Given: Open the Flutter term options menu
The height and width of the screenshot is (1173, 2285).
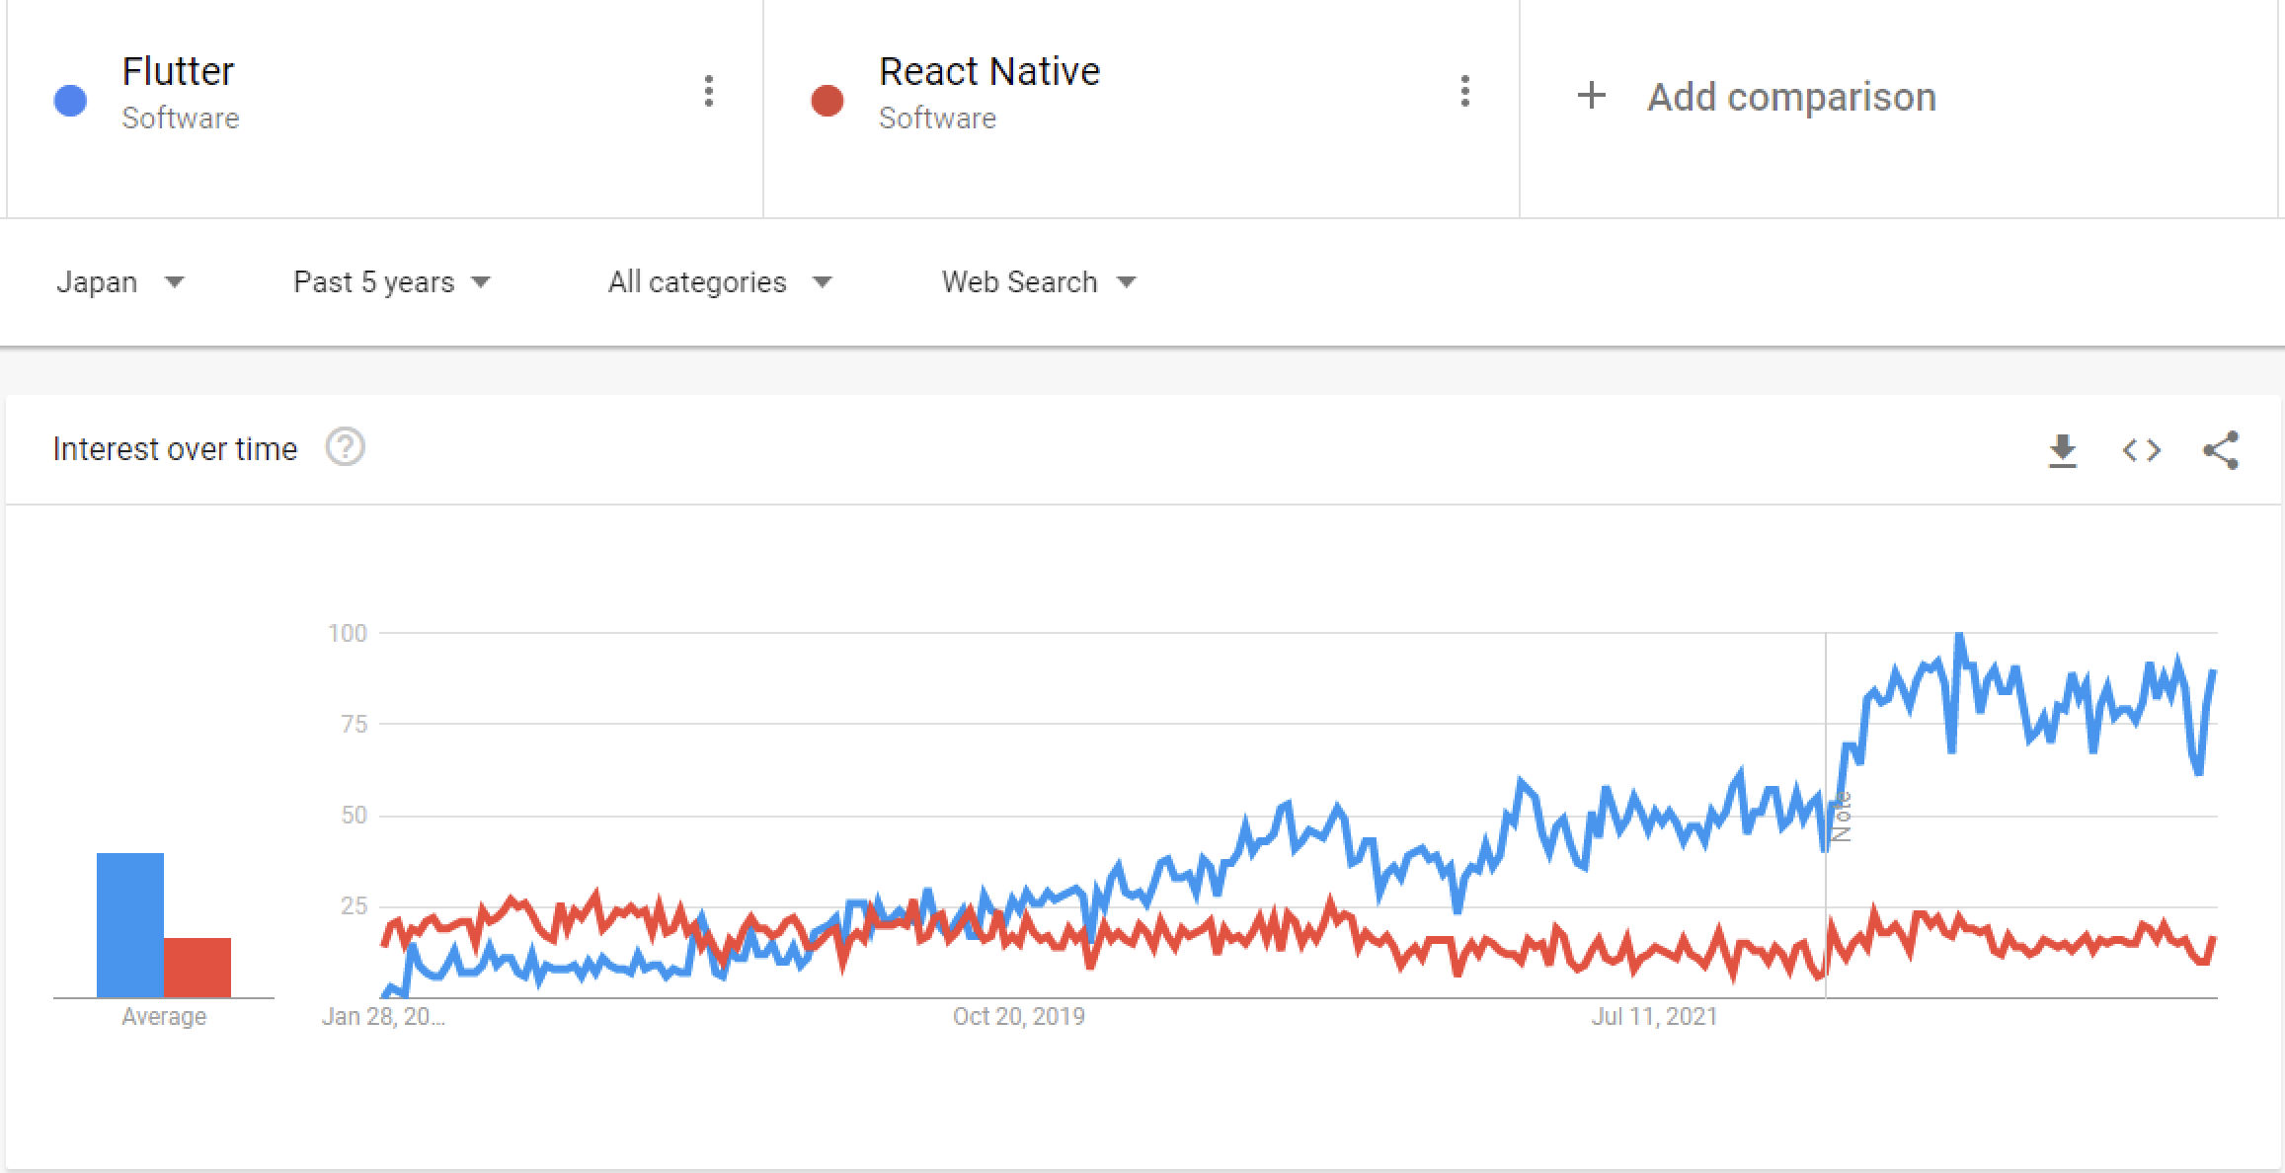Looking at the screenshot, I should [708, 91].
